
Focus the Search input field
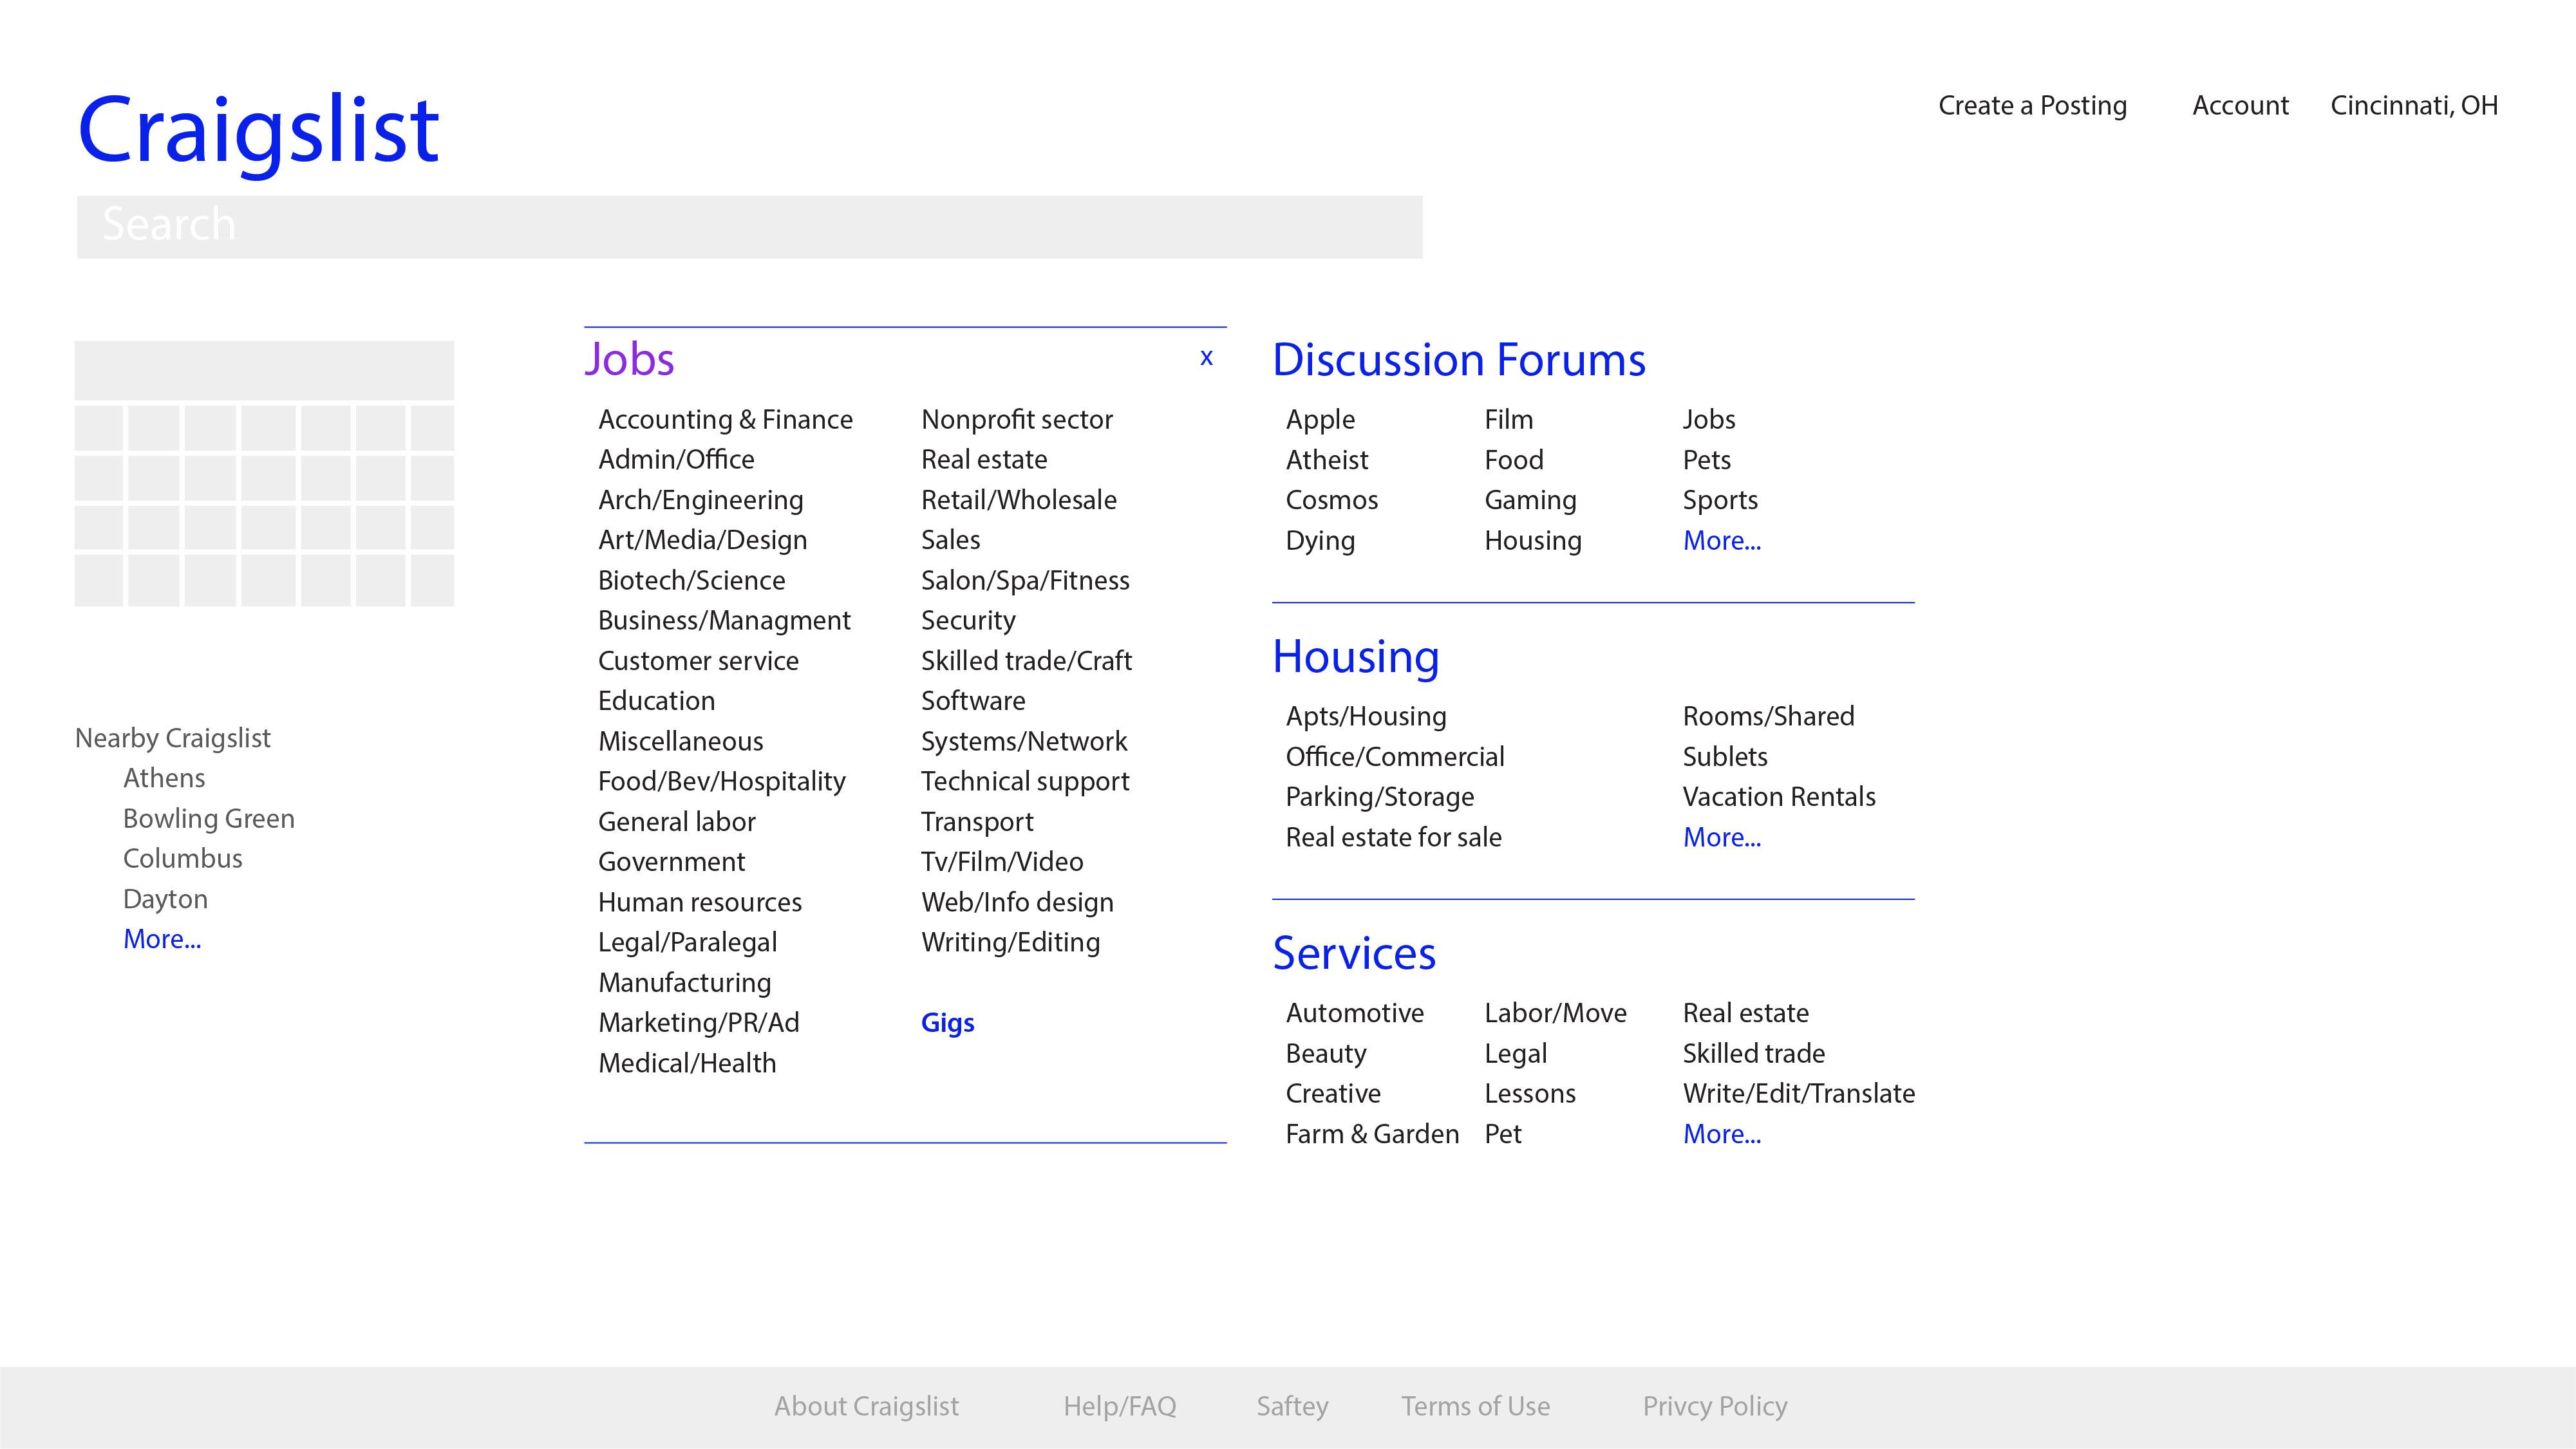click(750, 227)
